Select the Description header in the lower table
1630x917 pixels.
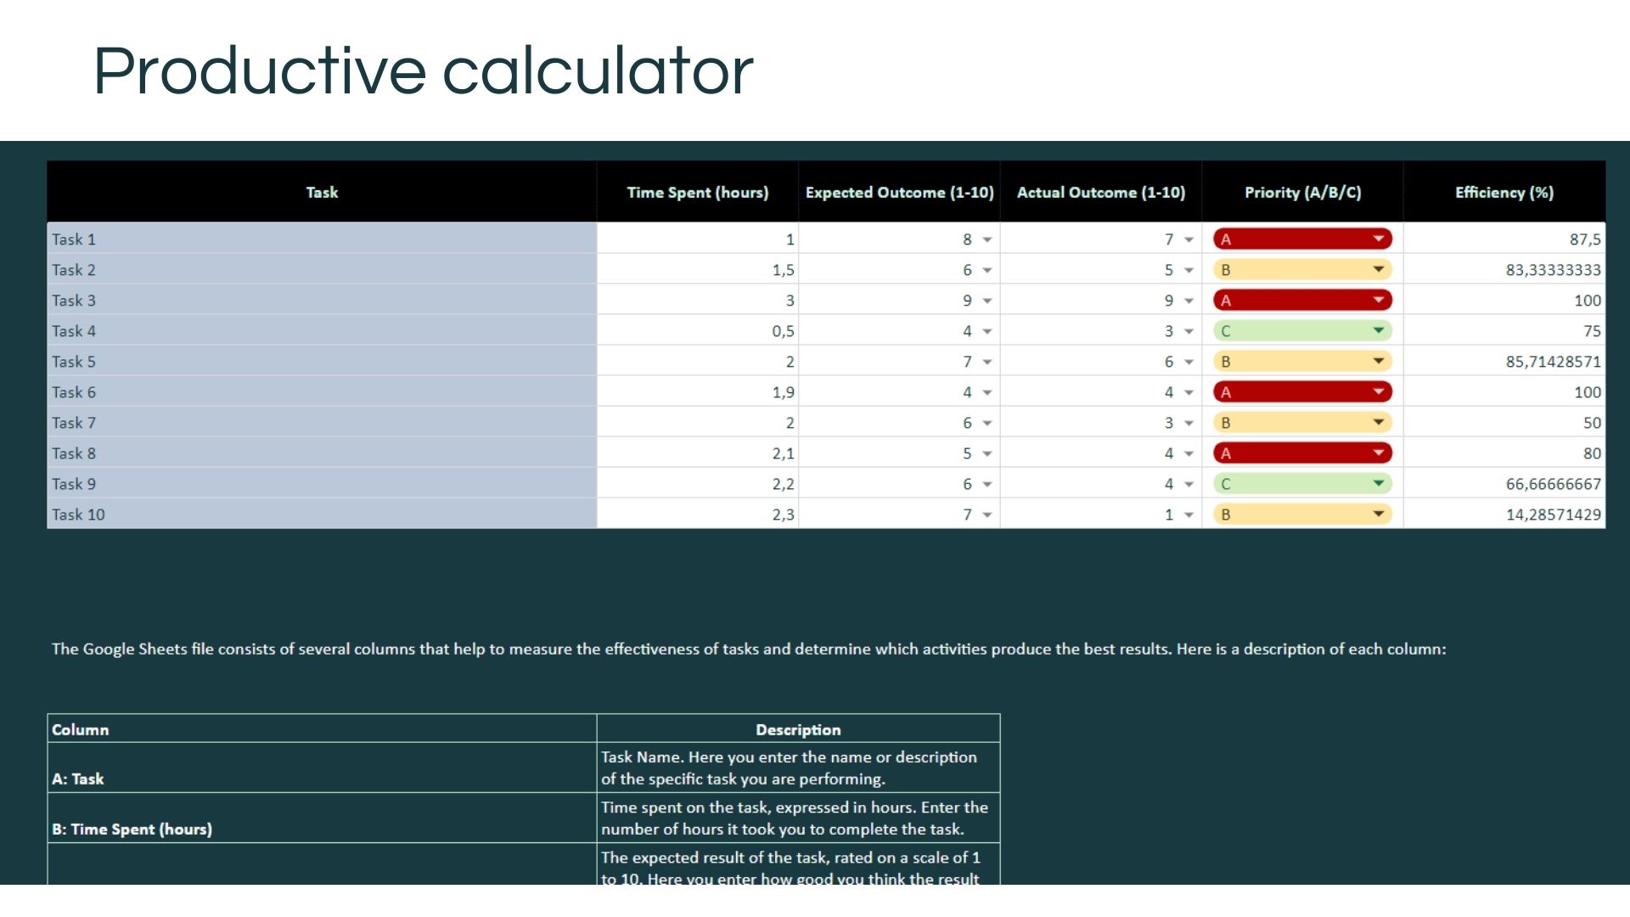pos(798,729)
